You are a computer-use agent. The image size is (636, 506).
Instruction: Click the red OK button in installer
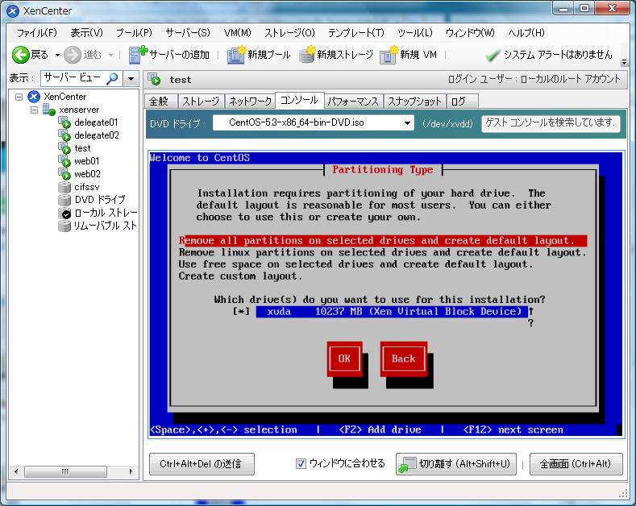point(344,359)
